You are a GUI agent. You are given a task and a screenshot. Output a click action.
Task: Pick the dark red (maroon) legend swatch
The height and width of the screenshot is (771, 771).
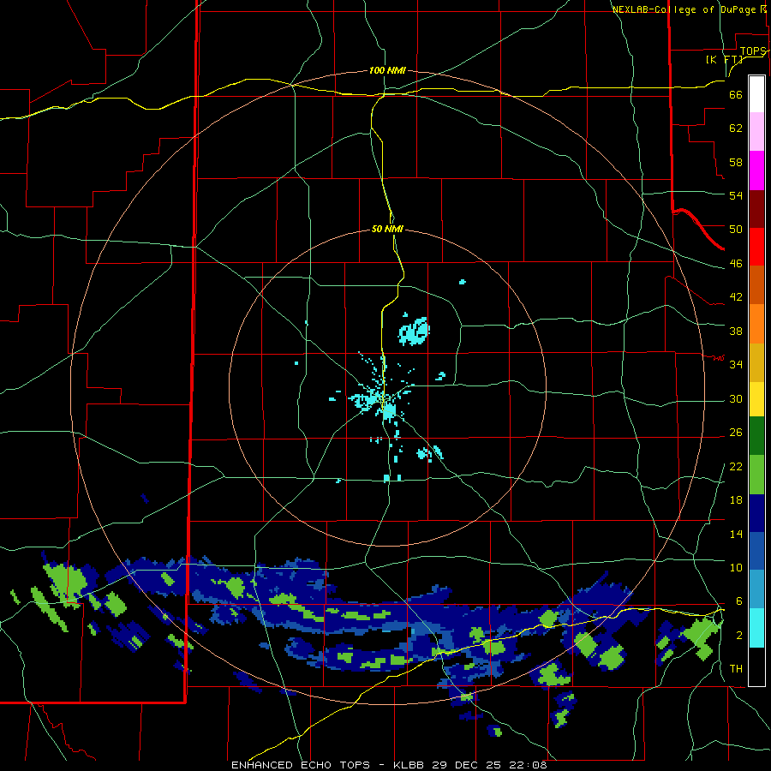coord(756,209)
